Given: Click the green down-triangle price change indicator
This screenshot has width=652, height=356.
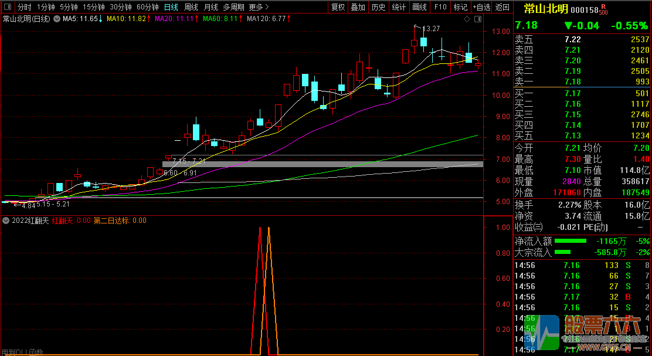Looking at the screenshot, I should 568,25.
